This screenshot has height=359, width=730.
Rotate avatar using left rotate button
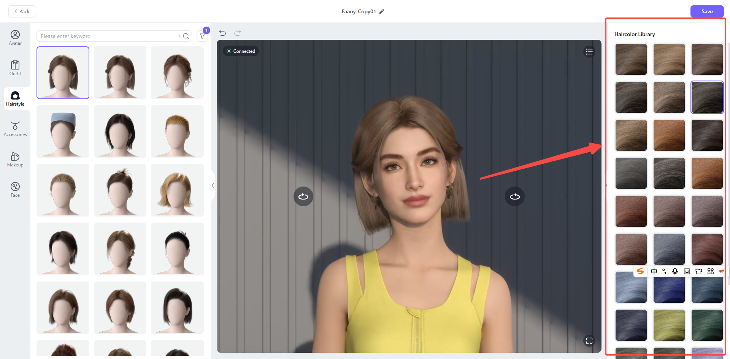(x=303, y=196)
